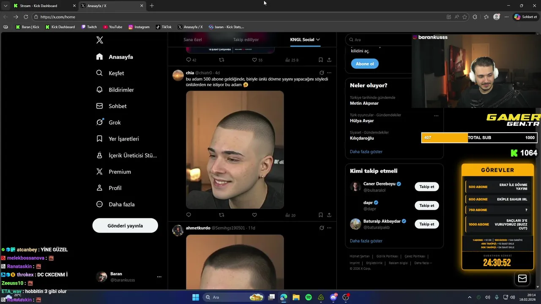The image size is (541, 304).
Task: Open Spotify from taskbar
Action: (x=309, y=297)
